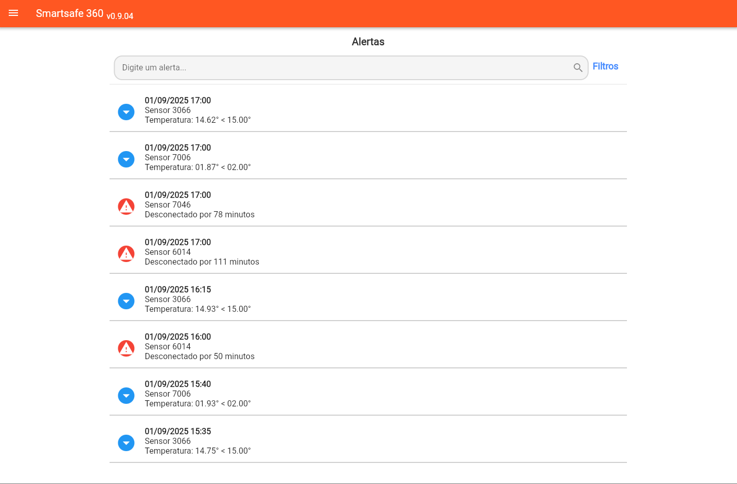Click red warning icon for the 16:00 alert
The height and width of the screenshot is (484, 737).
pyautogui.click(x=126, y=348)
